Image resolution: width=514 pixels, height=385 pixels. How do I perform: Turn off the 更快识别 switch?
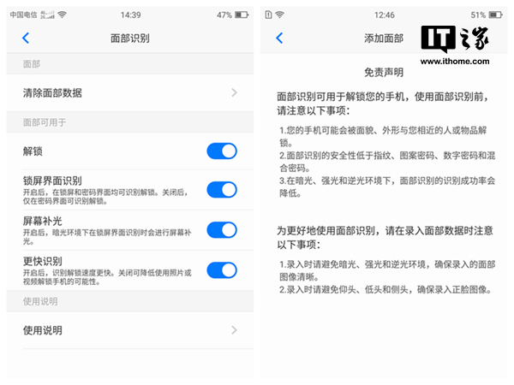click(x=222, y=270)
